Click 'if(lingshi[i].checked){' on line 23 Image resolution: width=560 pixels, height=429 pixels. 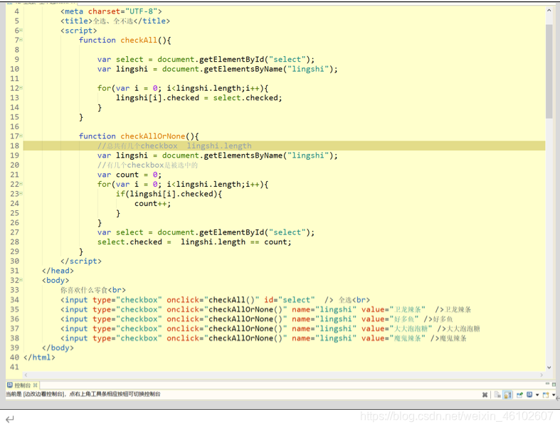[169, 194]
